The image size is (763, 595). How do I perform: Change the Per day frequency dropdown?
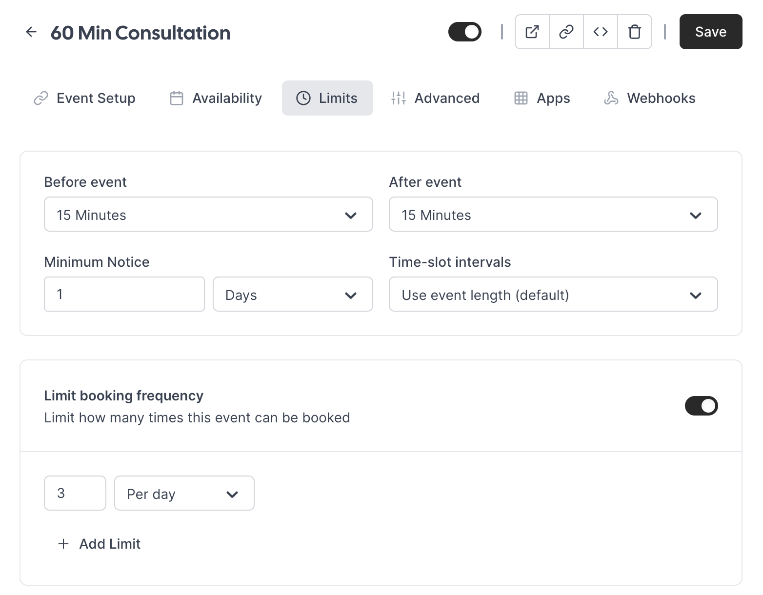pos(184,493)
